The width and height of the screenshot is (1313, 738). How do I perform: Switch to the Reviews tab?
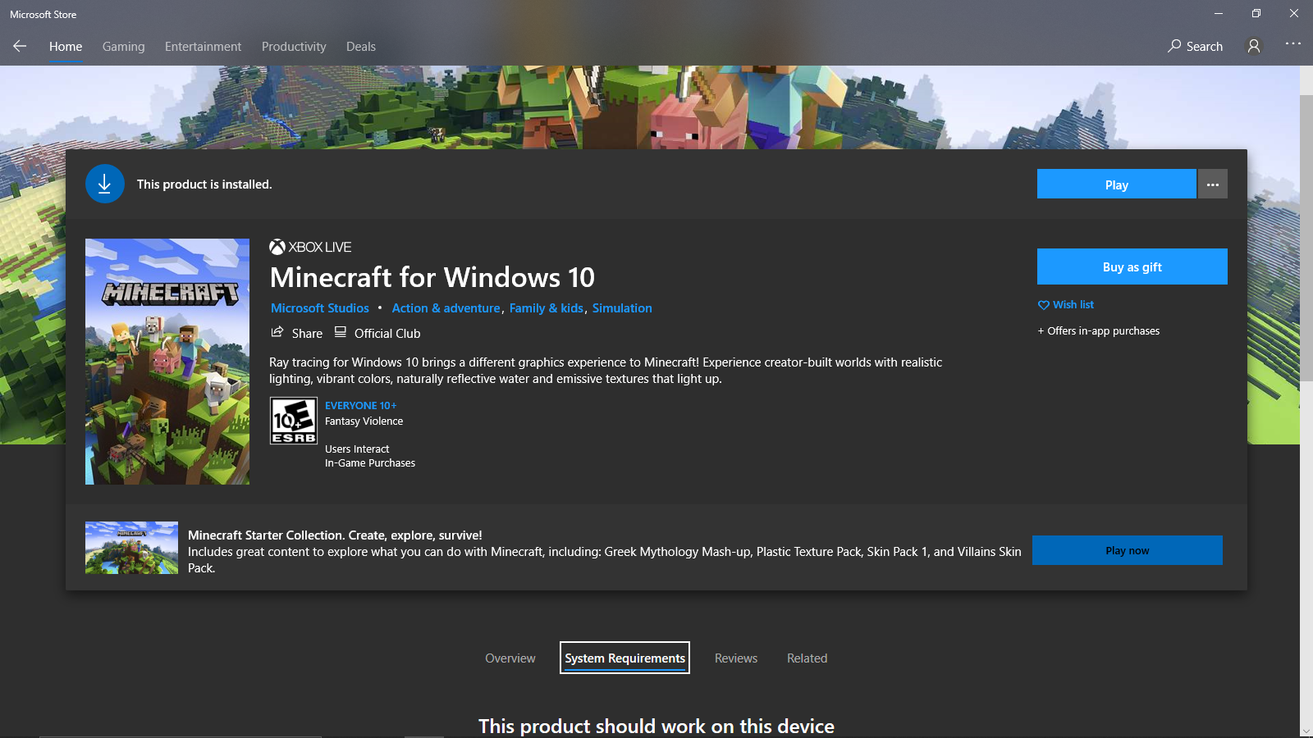point(736,658)
